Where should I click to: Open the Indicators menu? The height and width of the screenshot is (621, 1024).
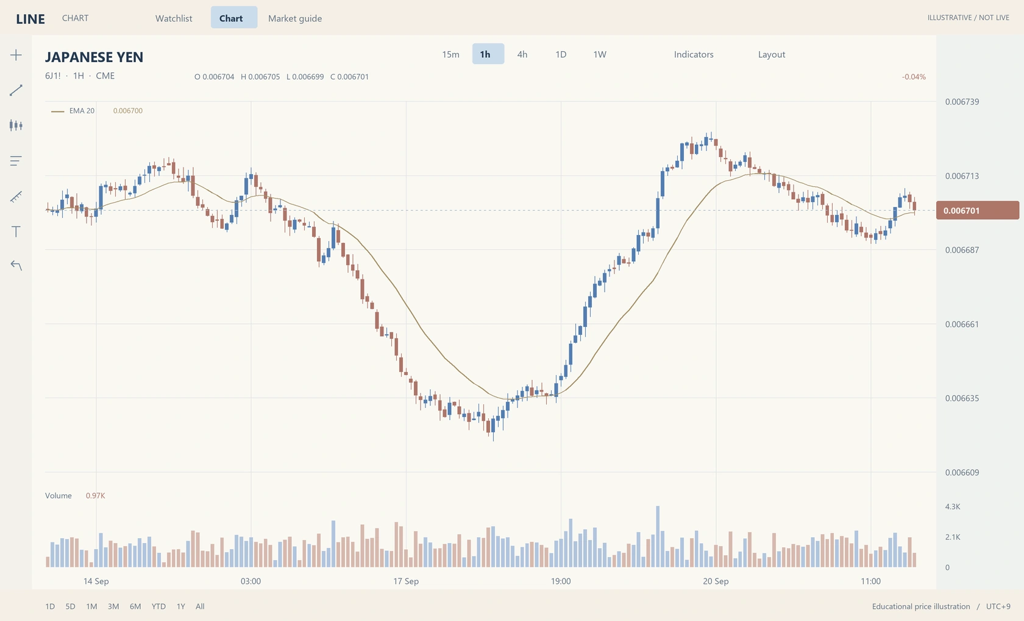point(694,54)
